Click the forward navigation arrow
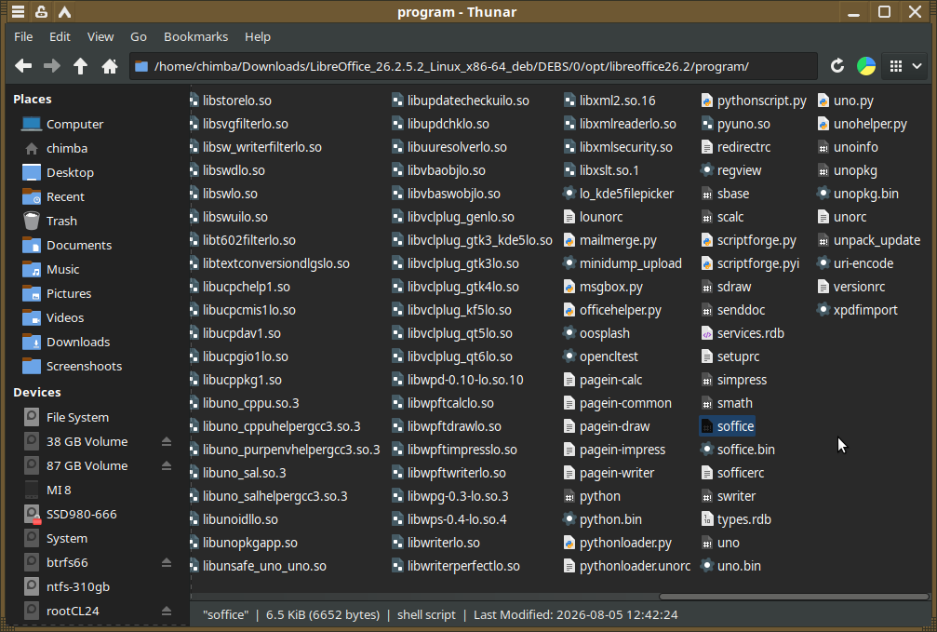The height and width of the screenshot is (632, 937). [52, 66]
